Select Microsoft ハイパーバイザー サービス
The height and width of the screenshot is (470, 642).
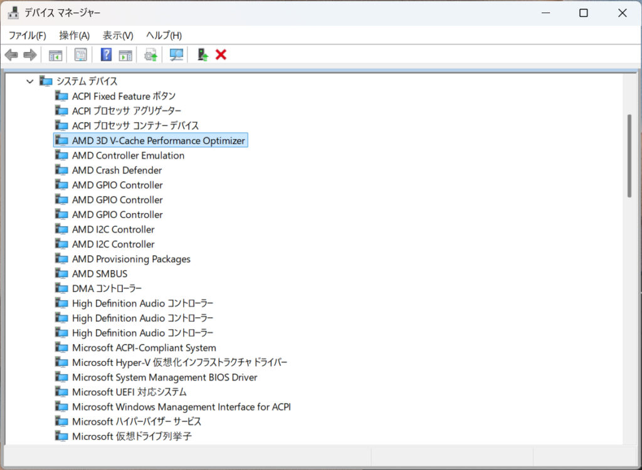click(137, 422)
